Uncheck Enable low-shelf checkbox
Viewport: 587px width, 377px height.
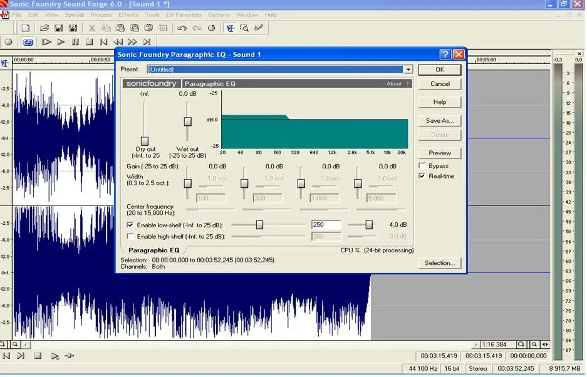coord(130,225)
